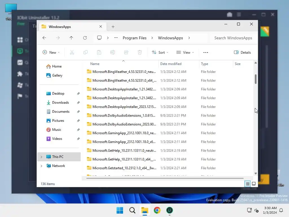289x217 pixels.
Task: Open taskbar Search
Action: pyautogui.click(x=132, y=210)
